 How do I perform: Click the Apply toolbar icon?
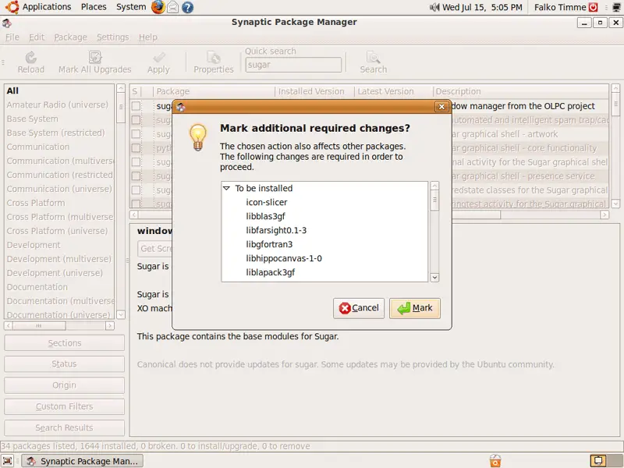point(158,62)
